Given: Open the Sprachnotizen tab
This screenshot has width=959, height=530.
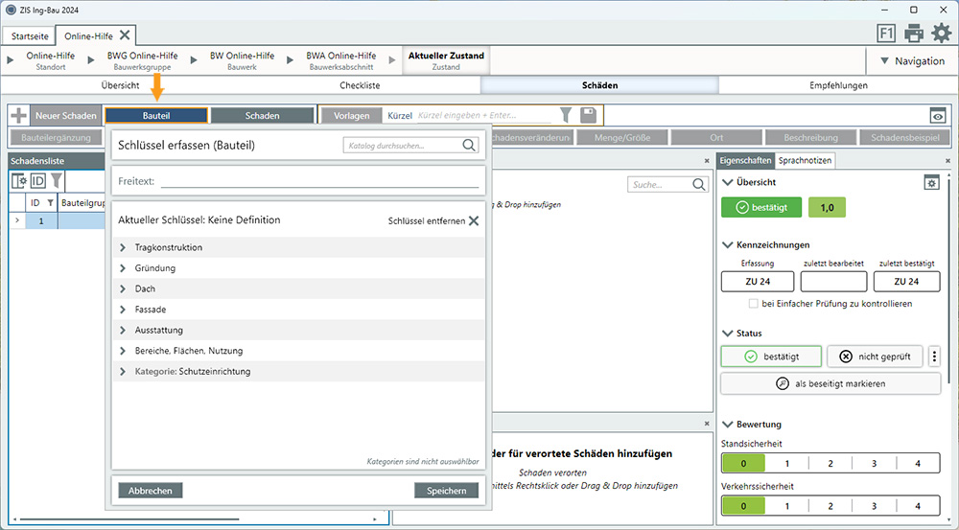Looking at the screenshot, I should point(805,161).
